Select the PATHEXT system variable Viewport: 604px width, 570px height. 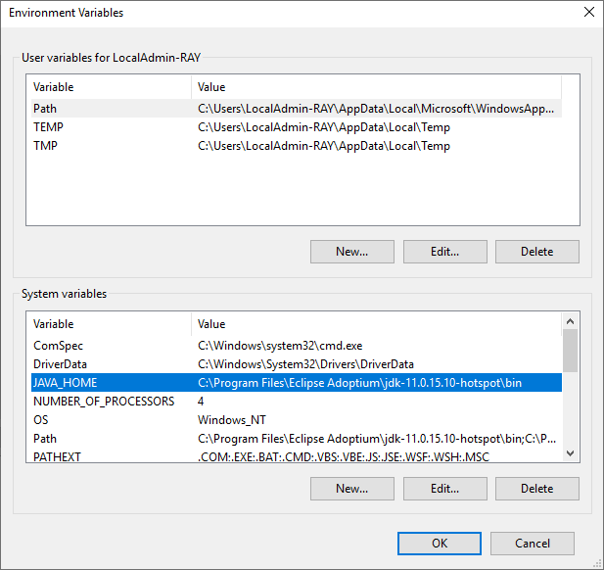(x=59, y=456)
